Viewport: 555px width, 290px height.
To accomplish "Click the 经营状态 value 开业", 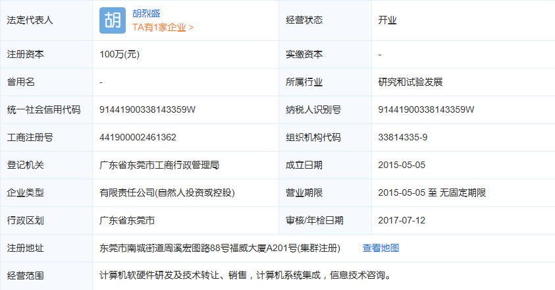I will (387, 20).
